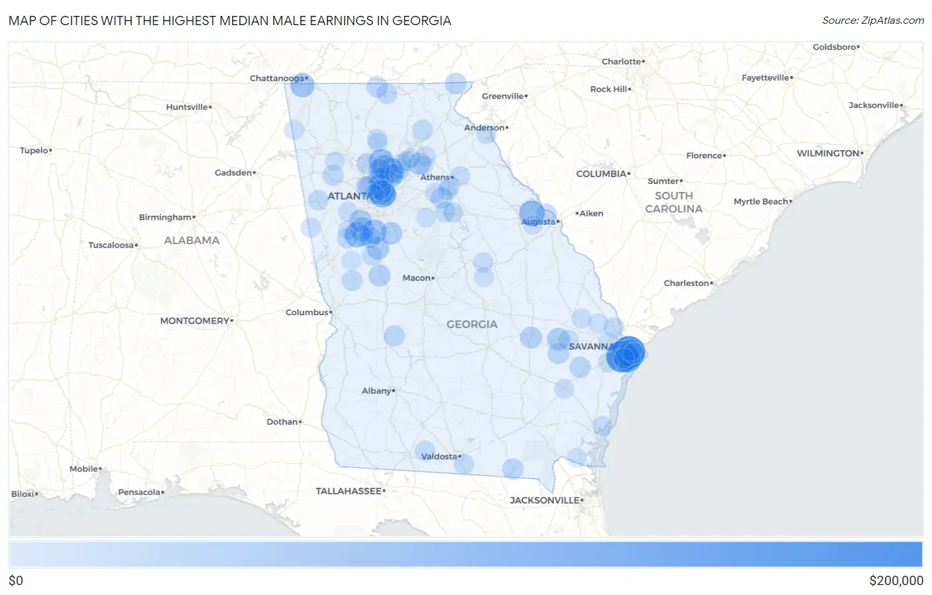Click the Source: ZipAtlas.com attribution text
The width and height of the screenshot is (932, 595).
point(873,21)
